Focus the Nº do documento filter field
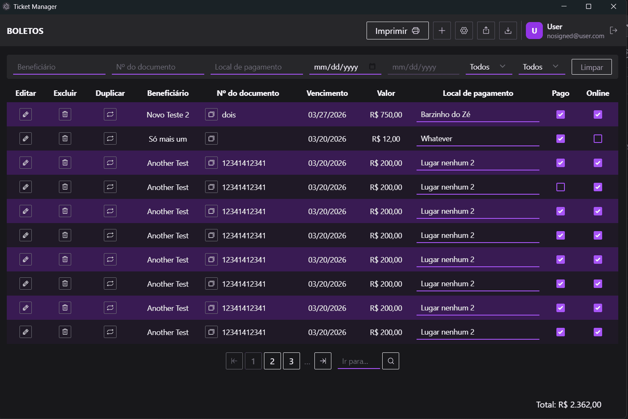This screenshot has width=628, height=419. coord(158,67)
